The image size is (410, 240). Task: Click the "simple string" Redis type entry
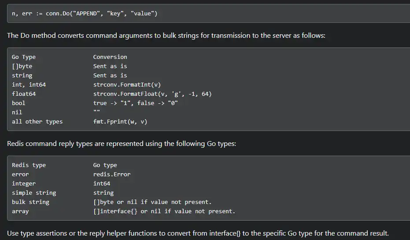pos(34,193)
